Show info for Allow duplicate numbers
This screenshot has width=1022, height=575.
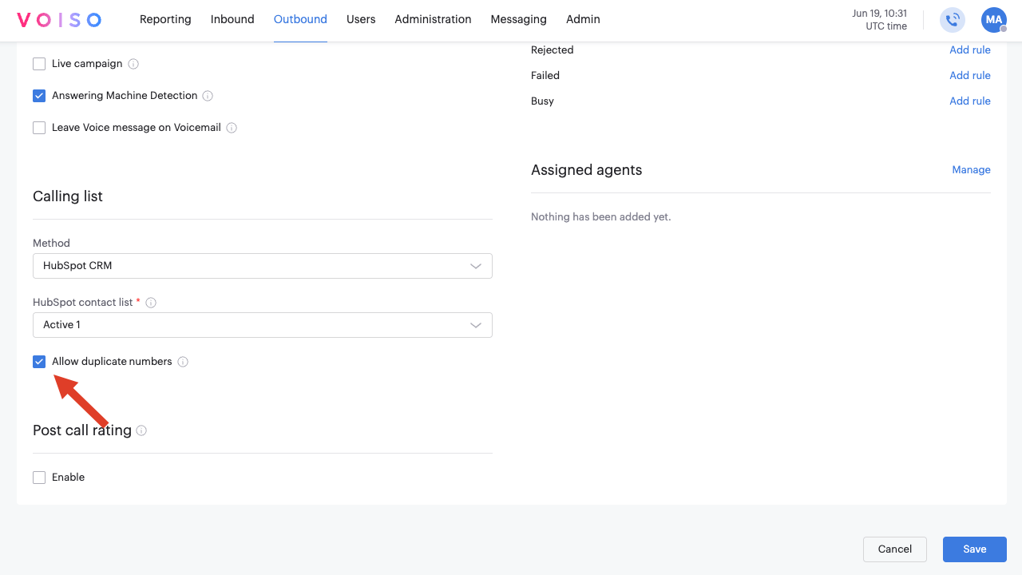[183, 362]
